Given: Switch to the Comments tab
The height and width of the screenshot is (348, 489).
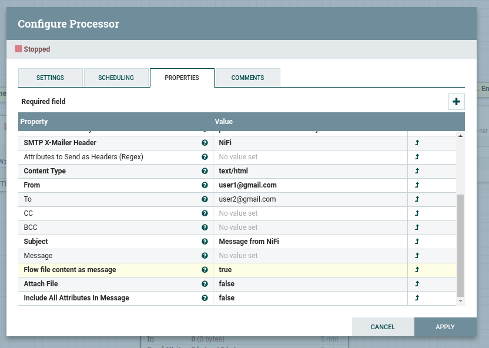Looking at the screenshot, I should pyautogui.click(x=247, y=77).
